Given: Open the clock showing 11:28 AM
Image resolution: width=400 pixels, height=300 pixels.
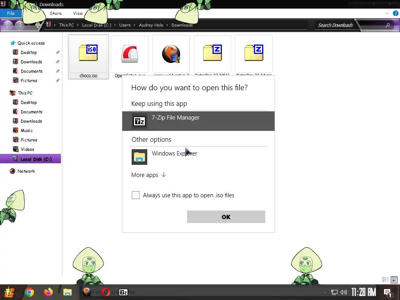Looking at the screenshot, I should (x=364, y=292).
